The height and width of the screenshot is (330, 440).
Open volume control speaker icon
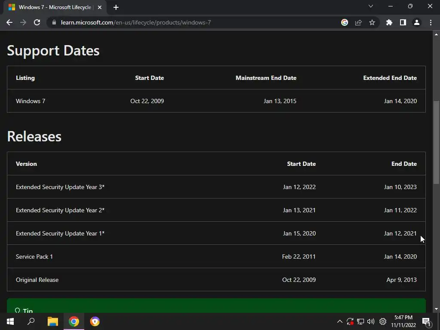tap(371, 321)
